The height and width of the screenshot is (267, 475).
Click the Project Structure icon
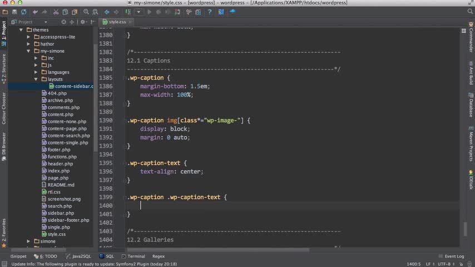point(198,12)
